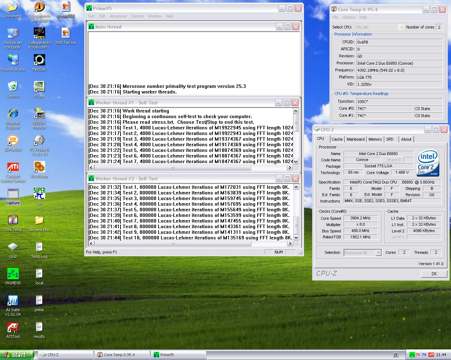Screen dimensions: 451x360
Task: Launch cpuz desktop shortcut
Action: point(13,250)
